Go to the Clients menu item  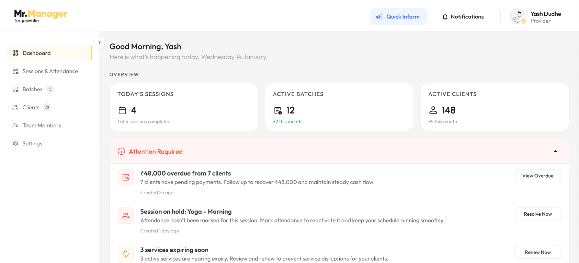[49, 107]
